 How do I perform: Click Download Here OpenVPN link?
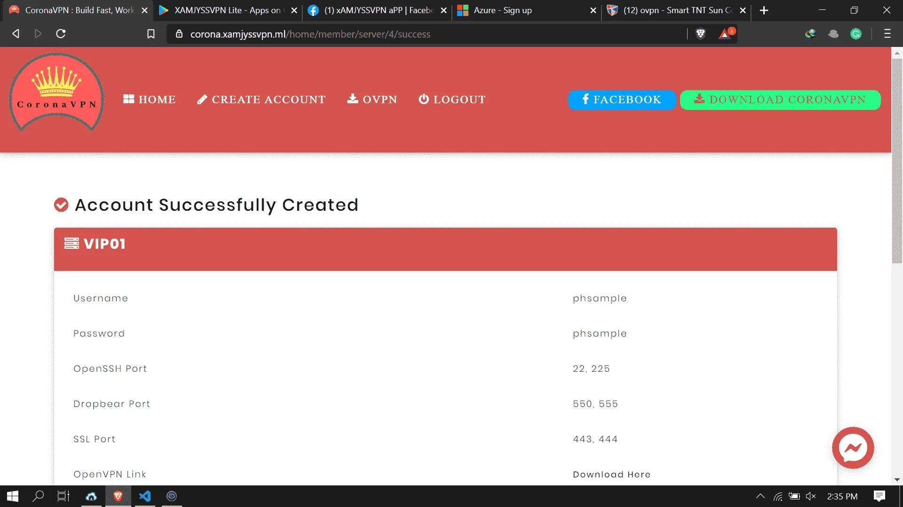point(611,475)
